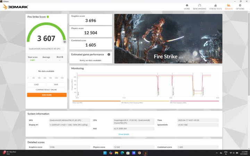
Task: Select the Results tab
Action: 228,7
